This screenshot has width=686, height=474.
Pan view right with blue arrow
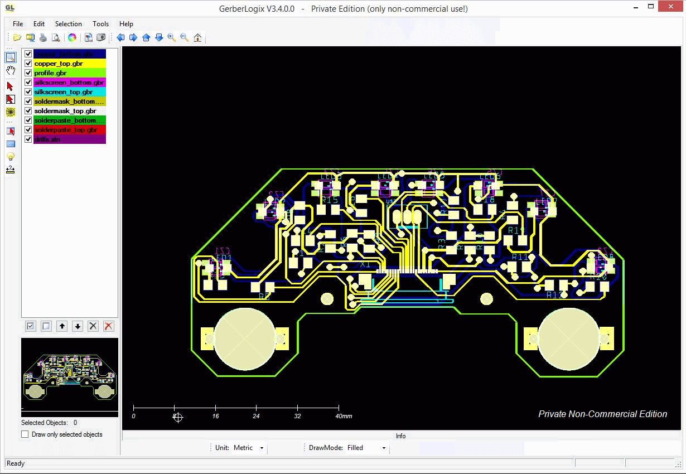pyautogui.click(x=133, y=38)
